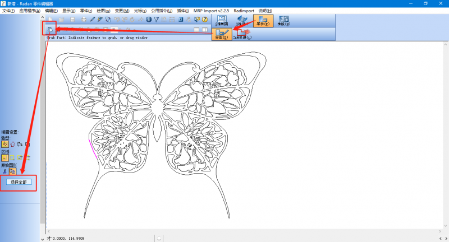The image size is (449, 242).
Task: Switch to 零件(p) part mode
Action: click(x=262, y=21)
